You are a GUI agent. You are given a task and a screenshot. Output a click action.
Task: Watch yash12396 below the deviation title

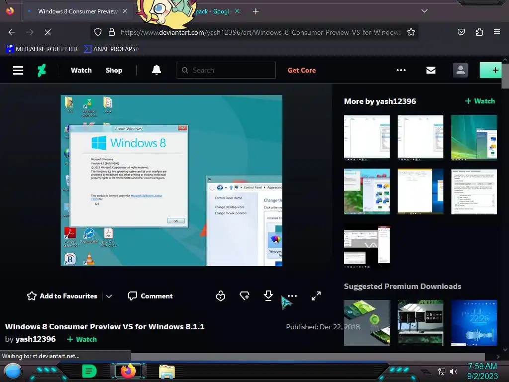coord(82,339)
